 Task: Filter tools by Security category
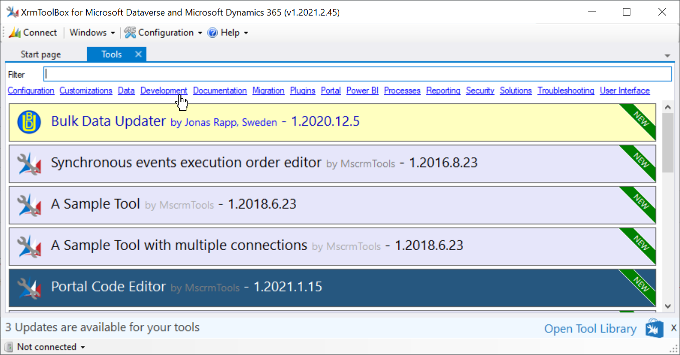[x=480, y=91]
